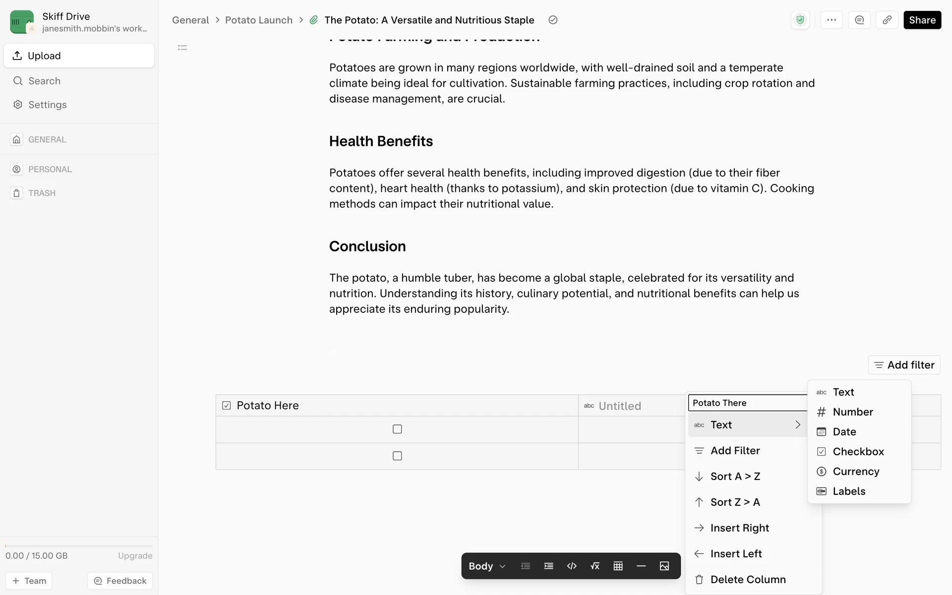Check the first row checkbox
Viewport: 952px width, 595px height.
[397, 429]
